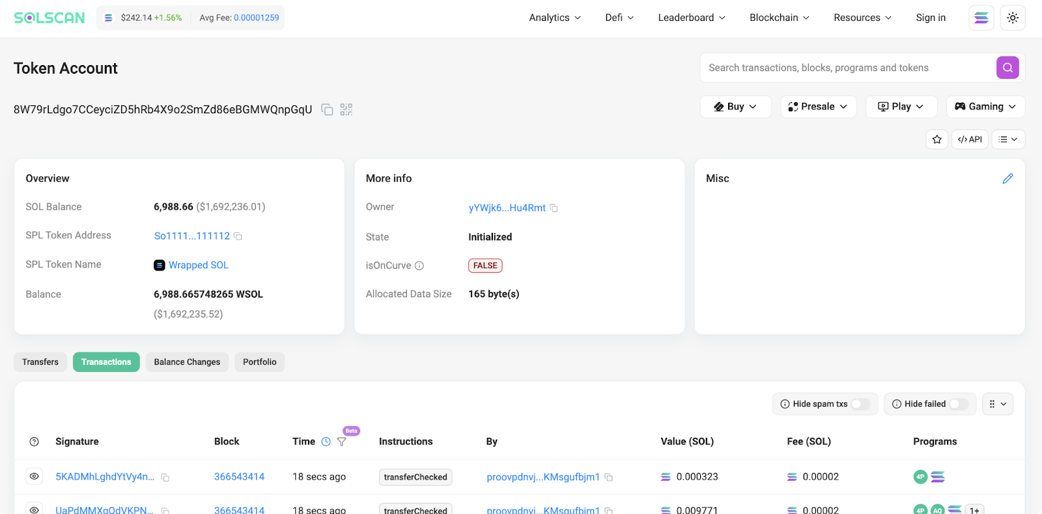1042x514 pixels.
Task: Add account to favorites with star icon
Action: click(x=937, y=139)
